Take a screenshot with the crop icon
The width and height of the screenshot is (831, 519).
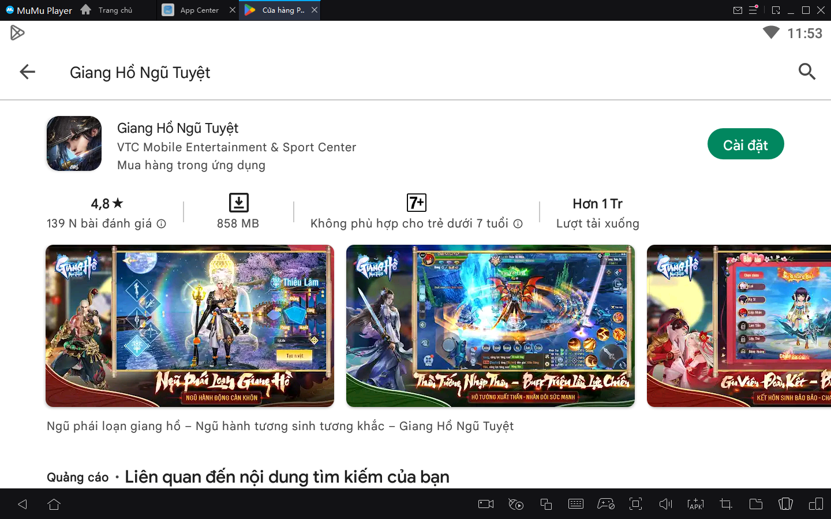pos(725,504)
